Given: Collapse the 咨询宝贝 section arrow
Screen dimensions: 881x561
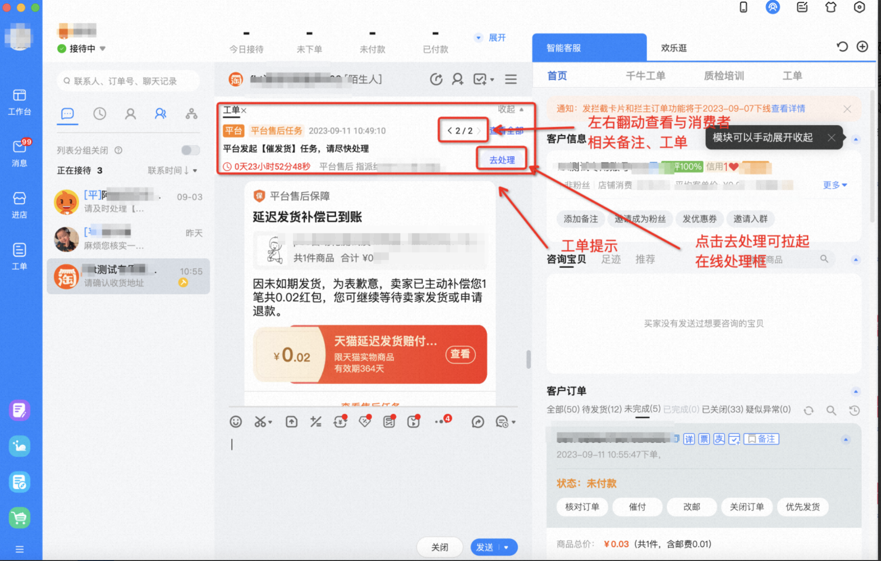Looking at the screenshot, I should (856, 259).
